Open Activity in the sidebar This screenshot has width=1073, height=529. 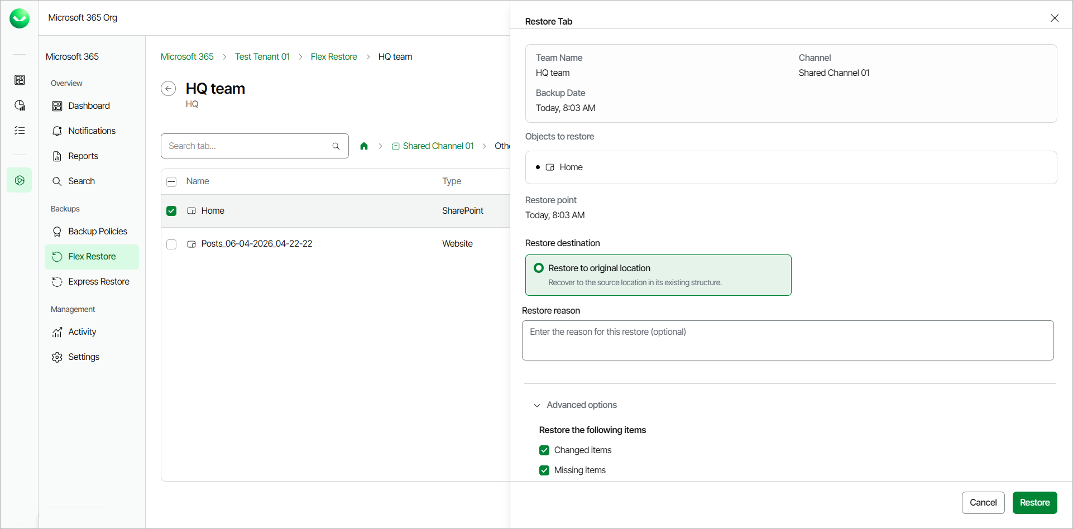point(92,332)
